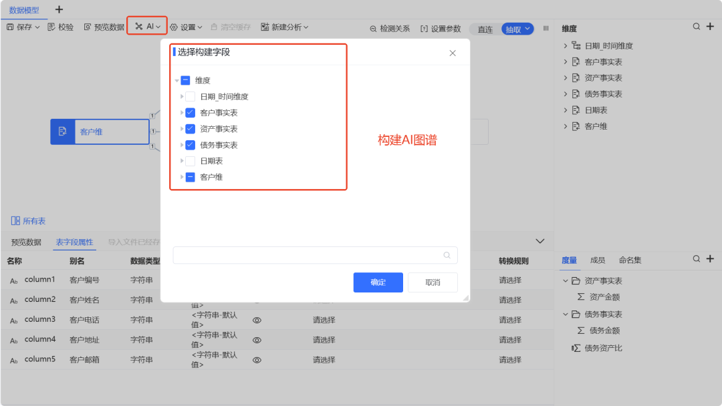Run 校验 (Validate) from the toolbar
This screenshot has width=722, height=406.
tap(60, 27)
